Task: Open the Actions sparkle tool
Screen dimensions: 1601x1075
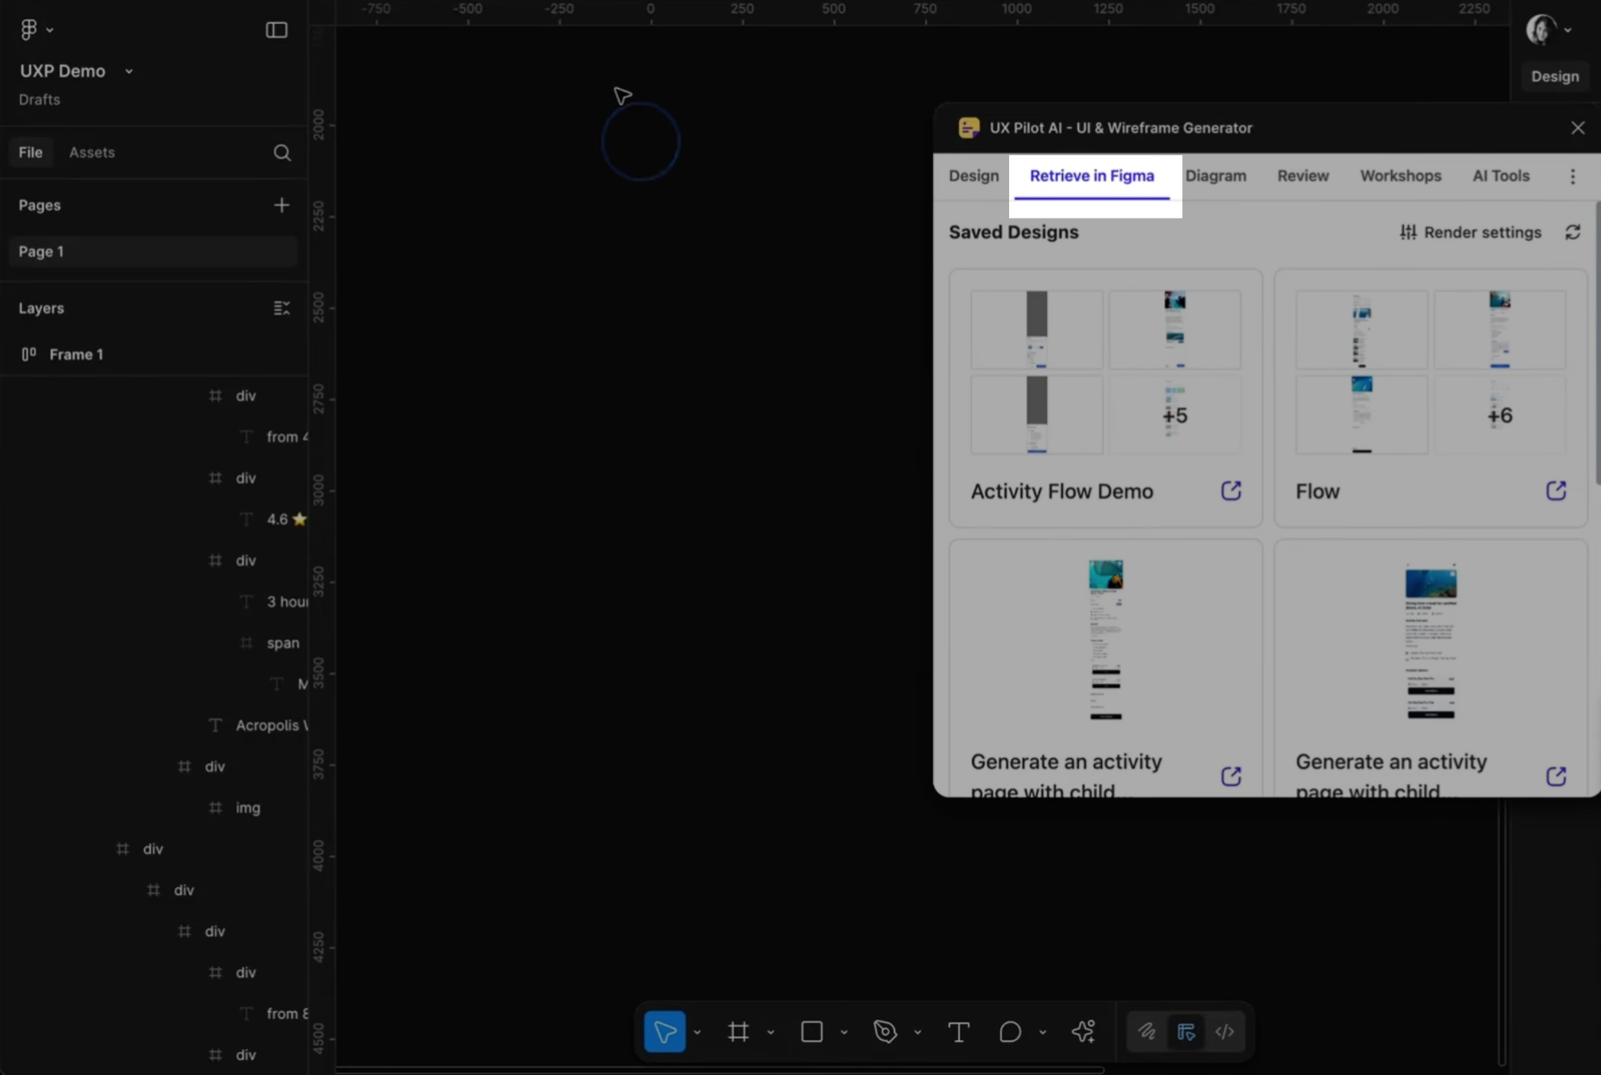Action: tap(1083, 1032)
